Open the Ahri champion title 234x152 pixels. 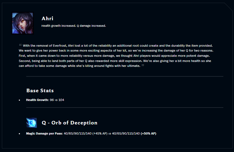click(x=48, y=19)
